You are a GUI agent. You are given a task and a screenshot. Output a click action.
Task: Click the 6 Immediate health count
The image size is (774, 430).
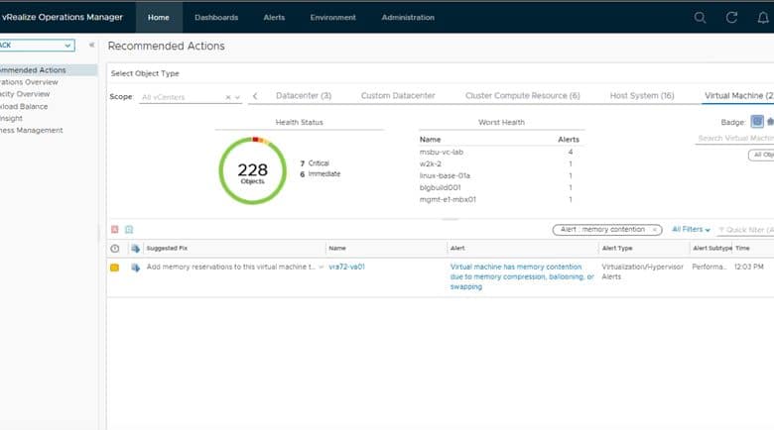pyautogui.click(x=320, y=174)
